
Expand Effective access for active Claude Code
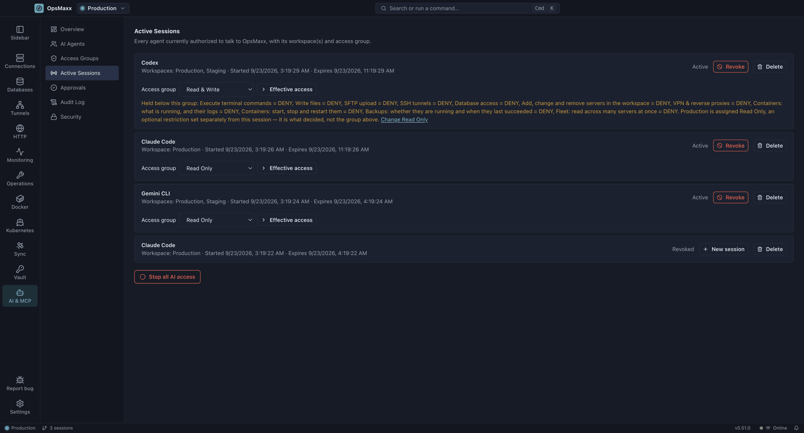click(287, 168)
